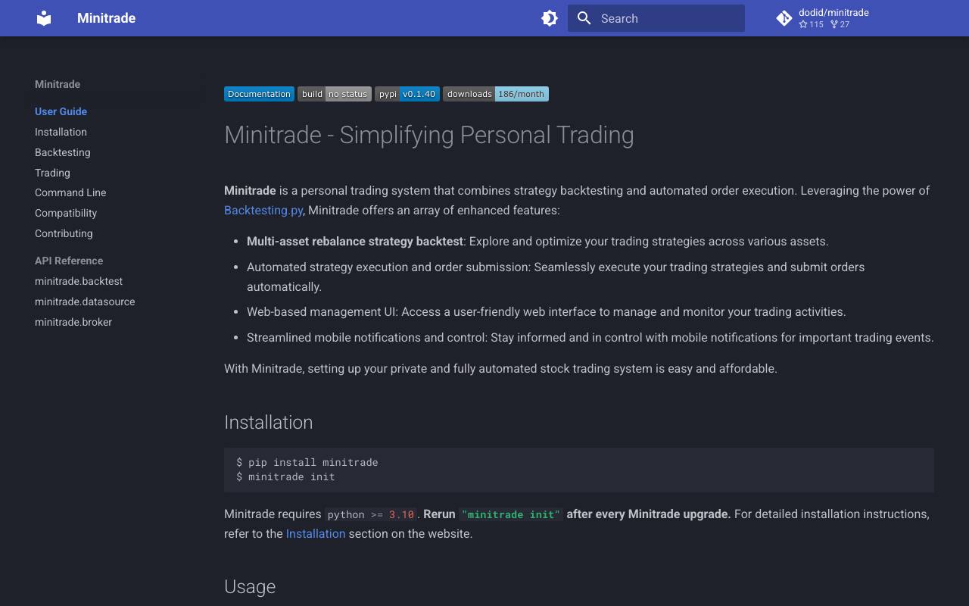Click the Installation section heading
This screenshot has height=606, width=969.
268,422
